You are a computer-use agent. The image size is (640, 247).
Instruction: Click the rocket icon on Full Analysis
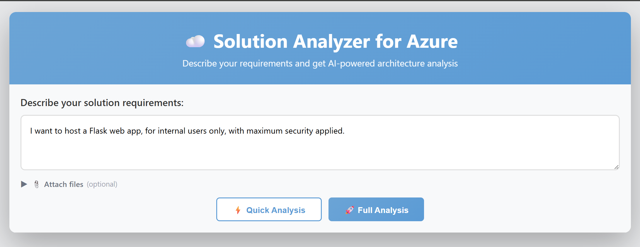[350, 210]
